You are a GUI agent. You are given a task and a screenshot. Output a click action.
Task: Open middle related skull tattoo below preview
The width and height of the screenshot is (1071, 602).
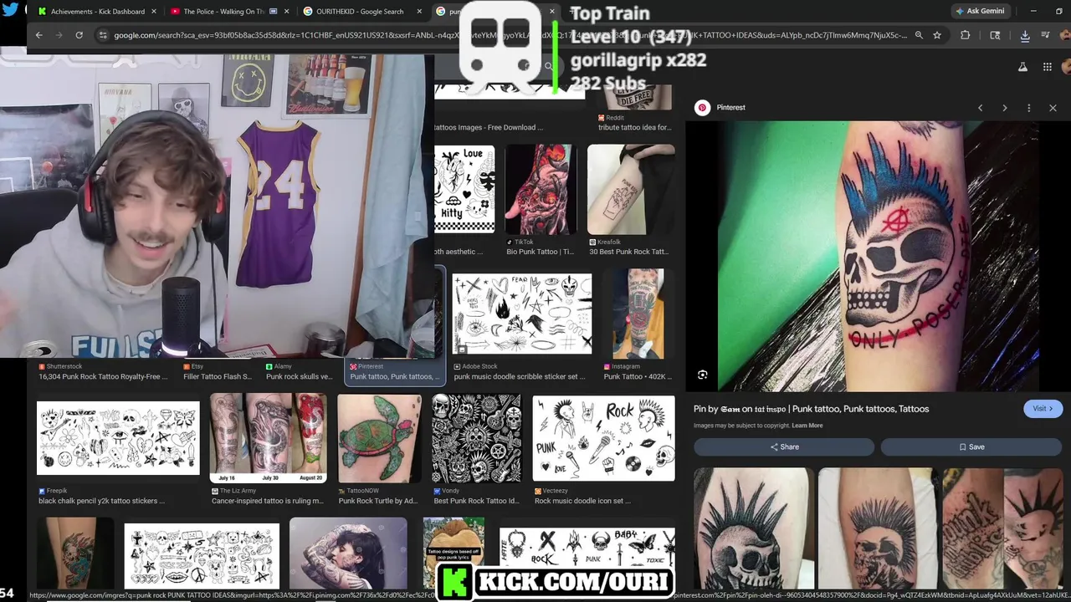[x=878, y=528]
